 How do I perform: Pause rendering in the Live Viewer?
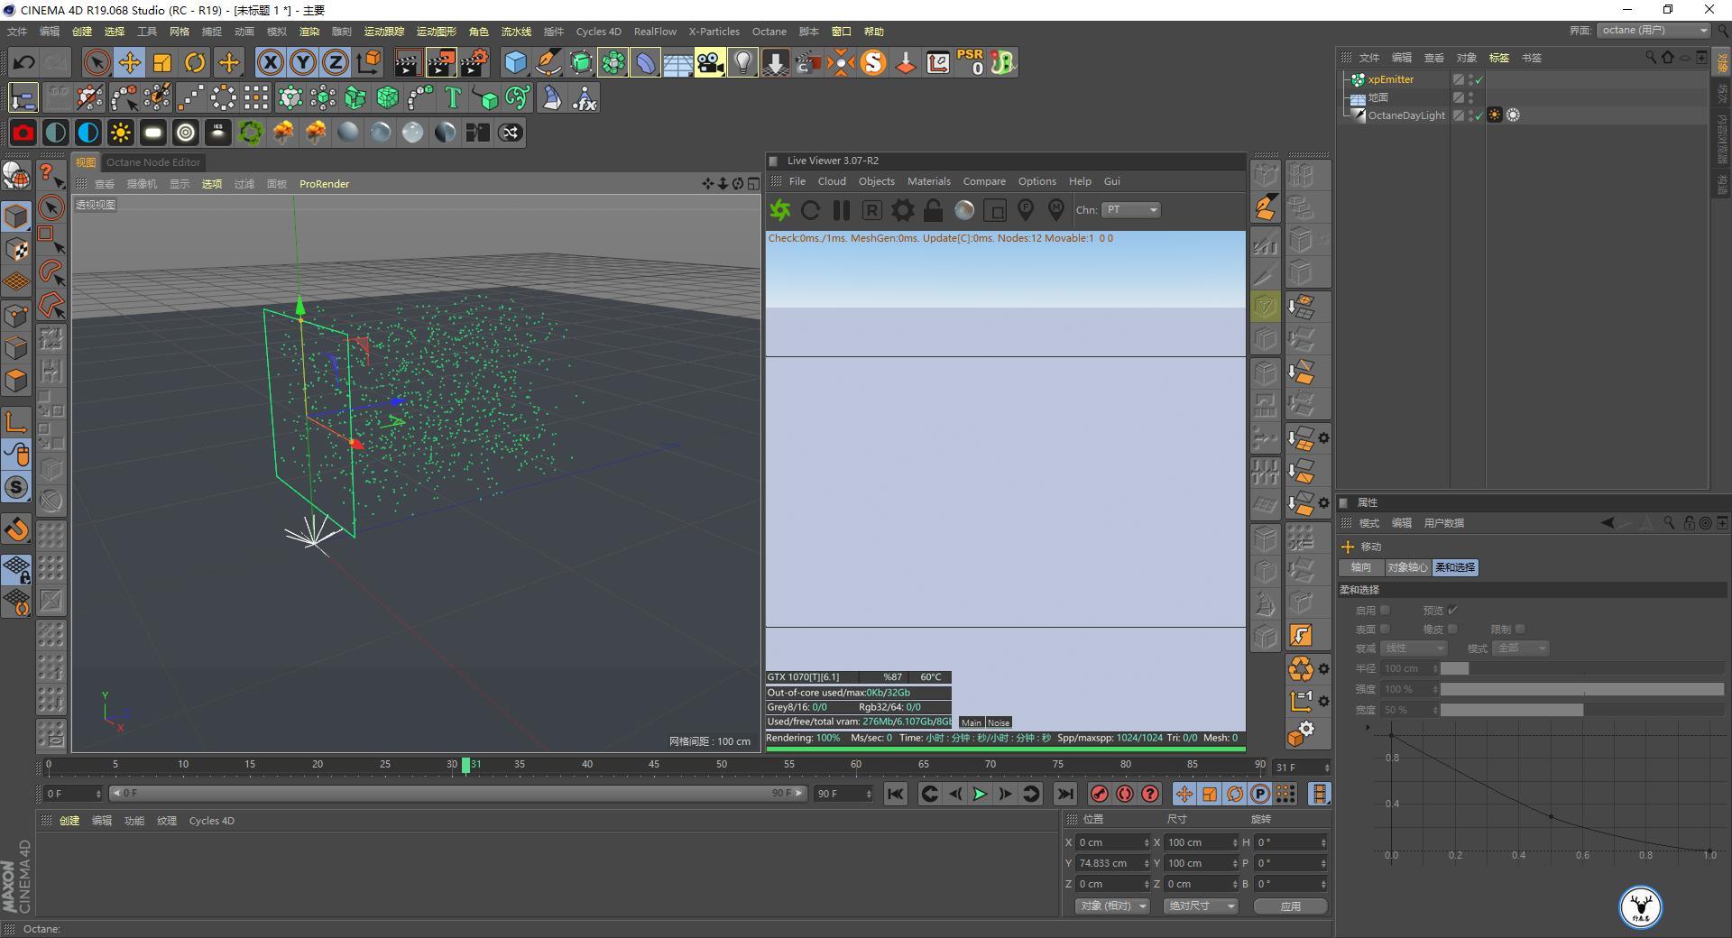(842, 209)
